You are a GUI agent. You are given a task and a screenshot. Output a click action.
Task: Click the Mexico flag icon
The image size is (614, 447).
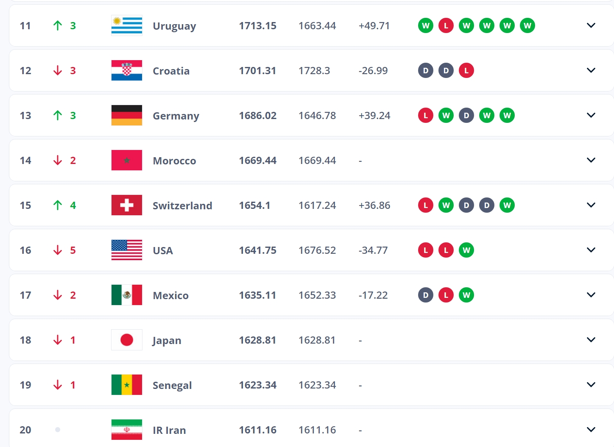(126, 295)
